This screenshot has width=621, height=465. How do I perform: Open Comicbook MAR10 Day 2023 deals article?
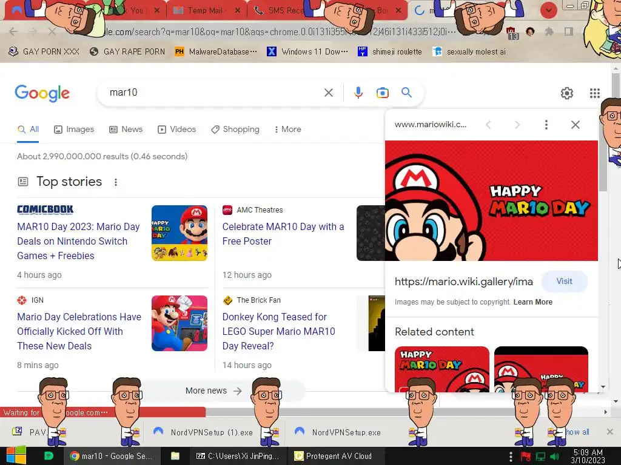click(x=78, y=241)
